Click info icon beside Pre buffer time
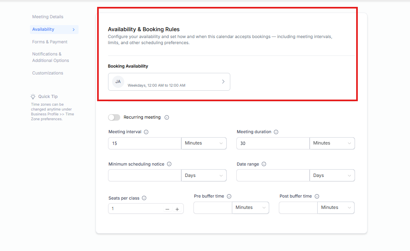The image size is (410, 251). coord(229,196)
